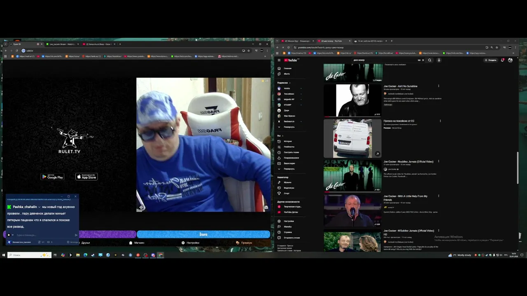The width and height of the screenshot is (527, 296).
Task: Click the Windows taskbar search box
Action: click(29, 255)
